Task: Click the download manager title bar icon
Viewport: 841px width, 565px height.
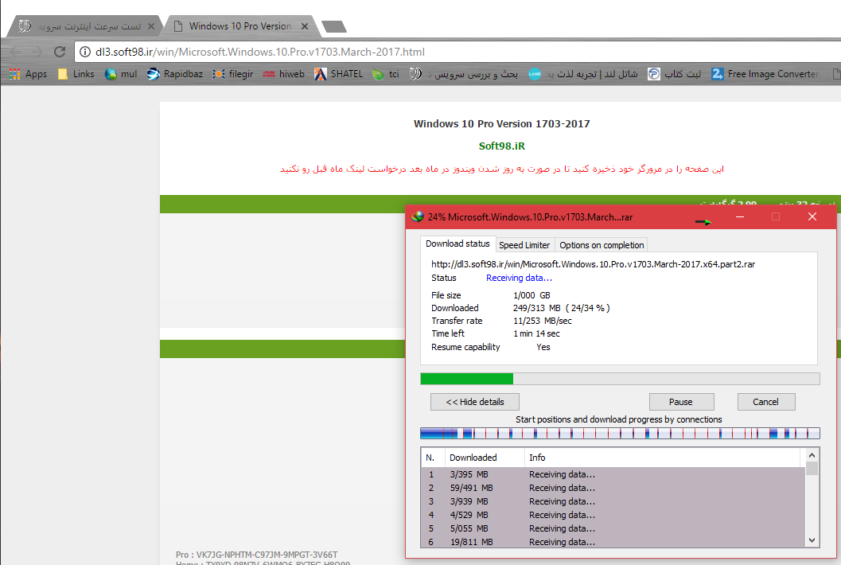Action: click(x=417, y=216)
